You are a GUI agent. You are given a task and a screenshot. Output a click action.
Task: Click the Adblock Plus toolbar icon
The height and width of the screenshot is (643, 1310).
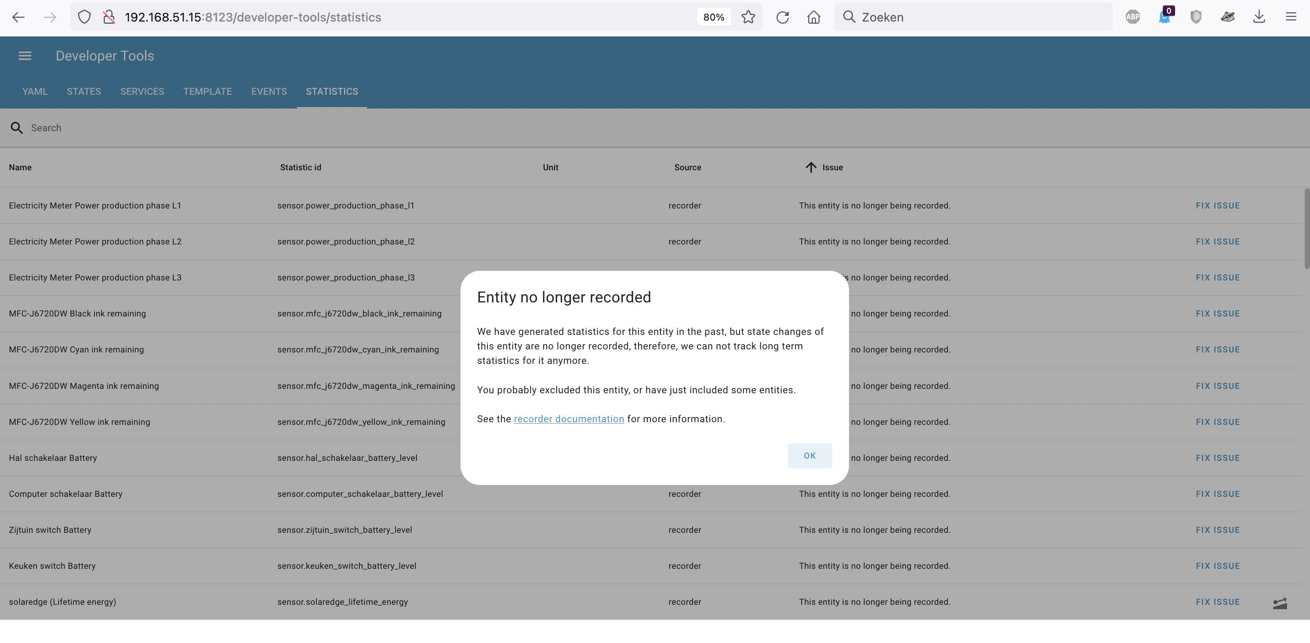click(x=1133, y=17)
